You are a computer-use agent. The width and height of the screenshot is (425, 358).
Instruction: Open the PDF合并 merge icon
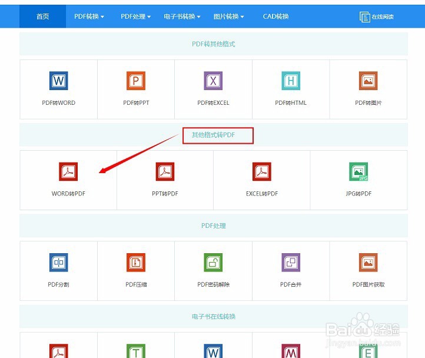pos(291,262)
